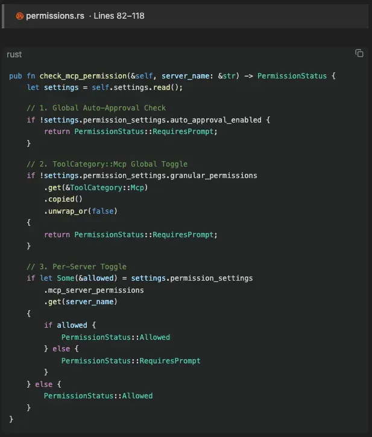Screen dimensions: 372x437
Task: Click the 'if allowed {' line
Action: 70,325
